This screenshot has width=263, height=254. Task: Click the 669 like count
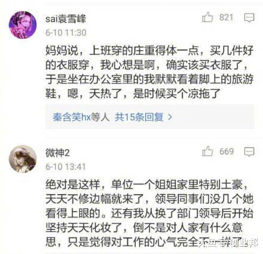click(x=227, y=152)
